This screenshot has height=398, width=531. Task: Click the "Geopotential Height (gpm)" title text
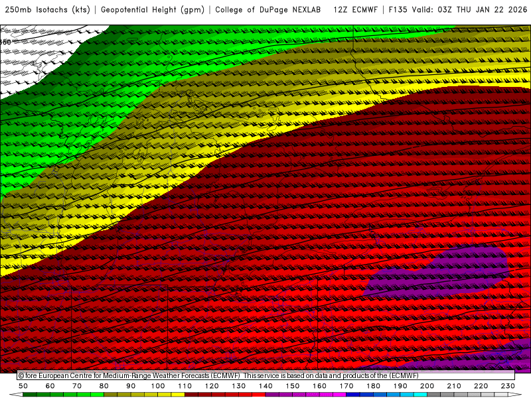click(x=153, y=10)
